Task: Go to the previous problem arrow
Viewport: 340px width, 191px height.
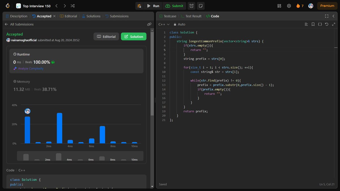Action: 56,6
